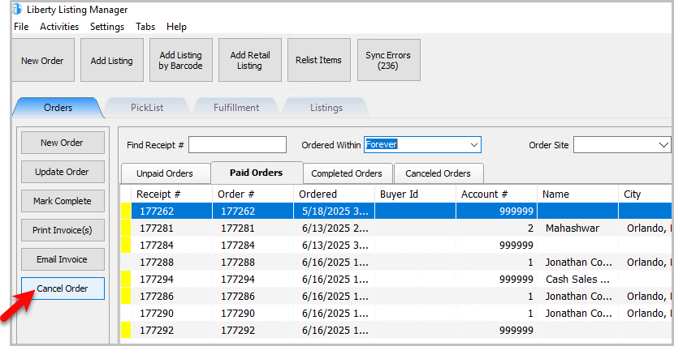Viewport: 674px width, 346px height.
Task: Click the Add Listing toolbar button
Action: point(112,61)
